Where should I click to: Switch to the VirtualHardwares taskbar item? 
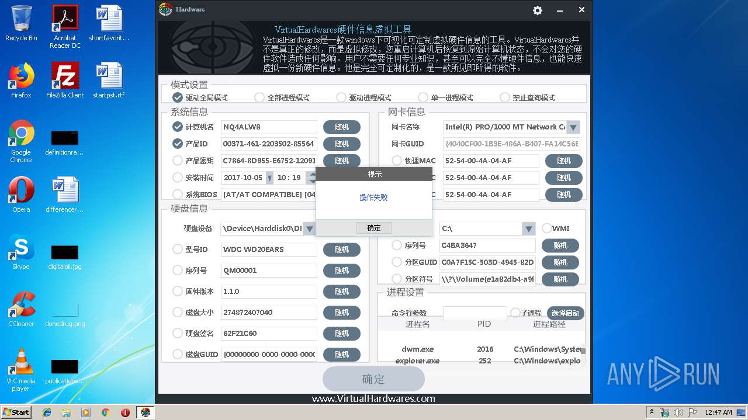(x=145, y=412)
